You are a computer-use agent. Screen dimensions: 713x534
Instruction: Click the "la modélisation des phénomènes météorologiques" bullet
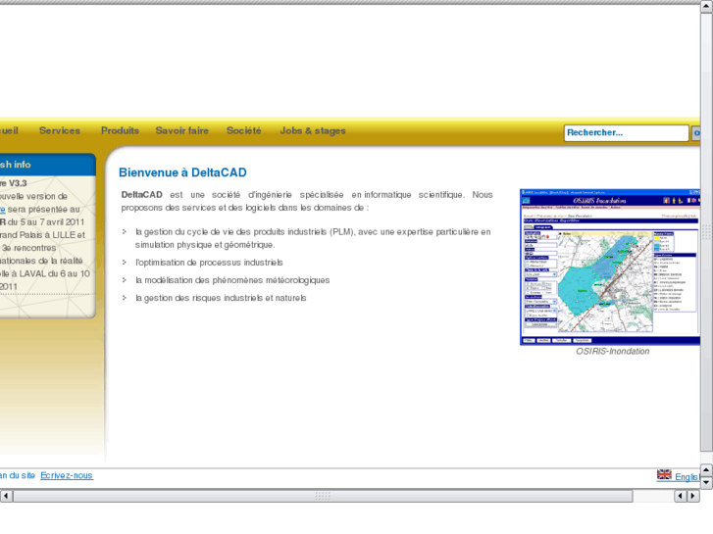tap(232, 280)
